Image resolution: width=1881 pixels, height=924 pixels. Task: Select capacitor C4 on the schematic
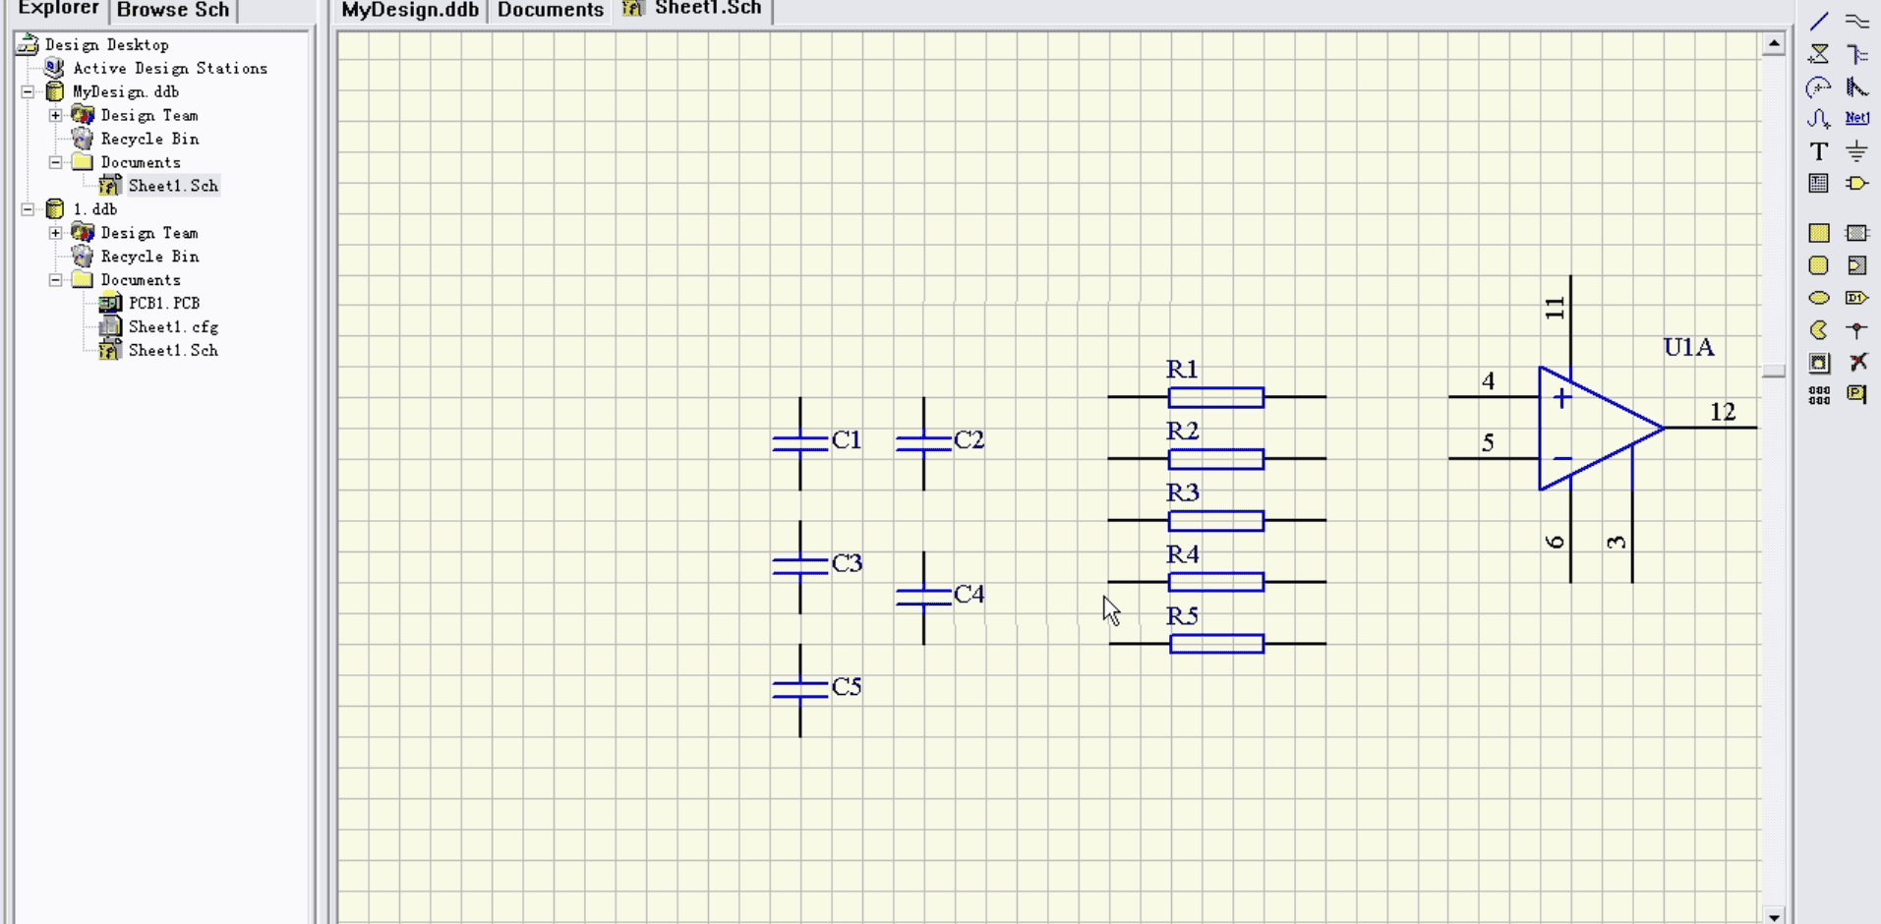pyautogui.click(x=923, y=598)
